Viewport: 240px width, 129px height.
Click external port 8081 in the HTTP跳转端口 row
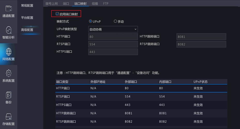click(128, 113)
